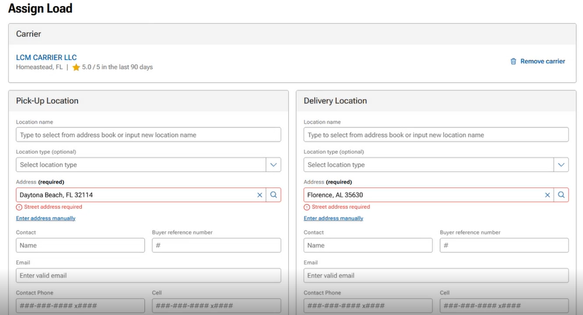Search the delivery address with magnifier icon
This screenshot has height=315, width=583.
(561, 195)
